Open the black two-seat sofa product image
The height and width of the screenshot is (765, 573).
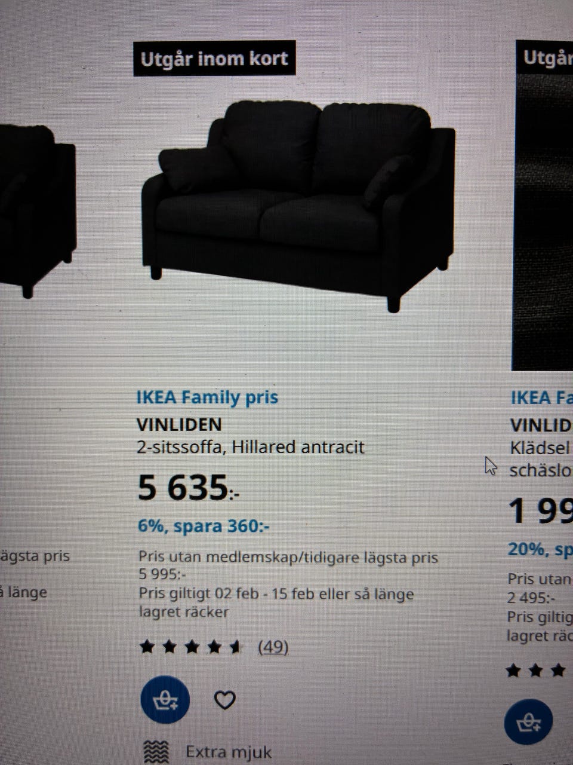tap(298, 206)
